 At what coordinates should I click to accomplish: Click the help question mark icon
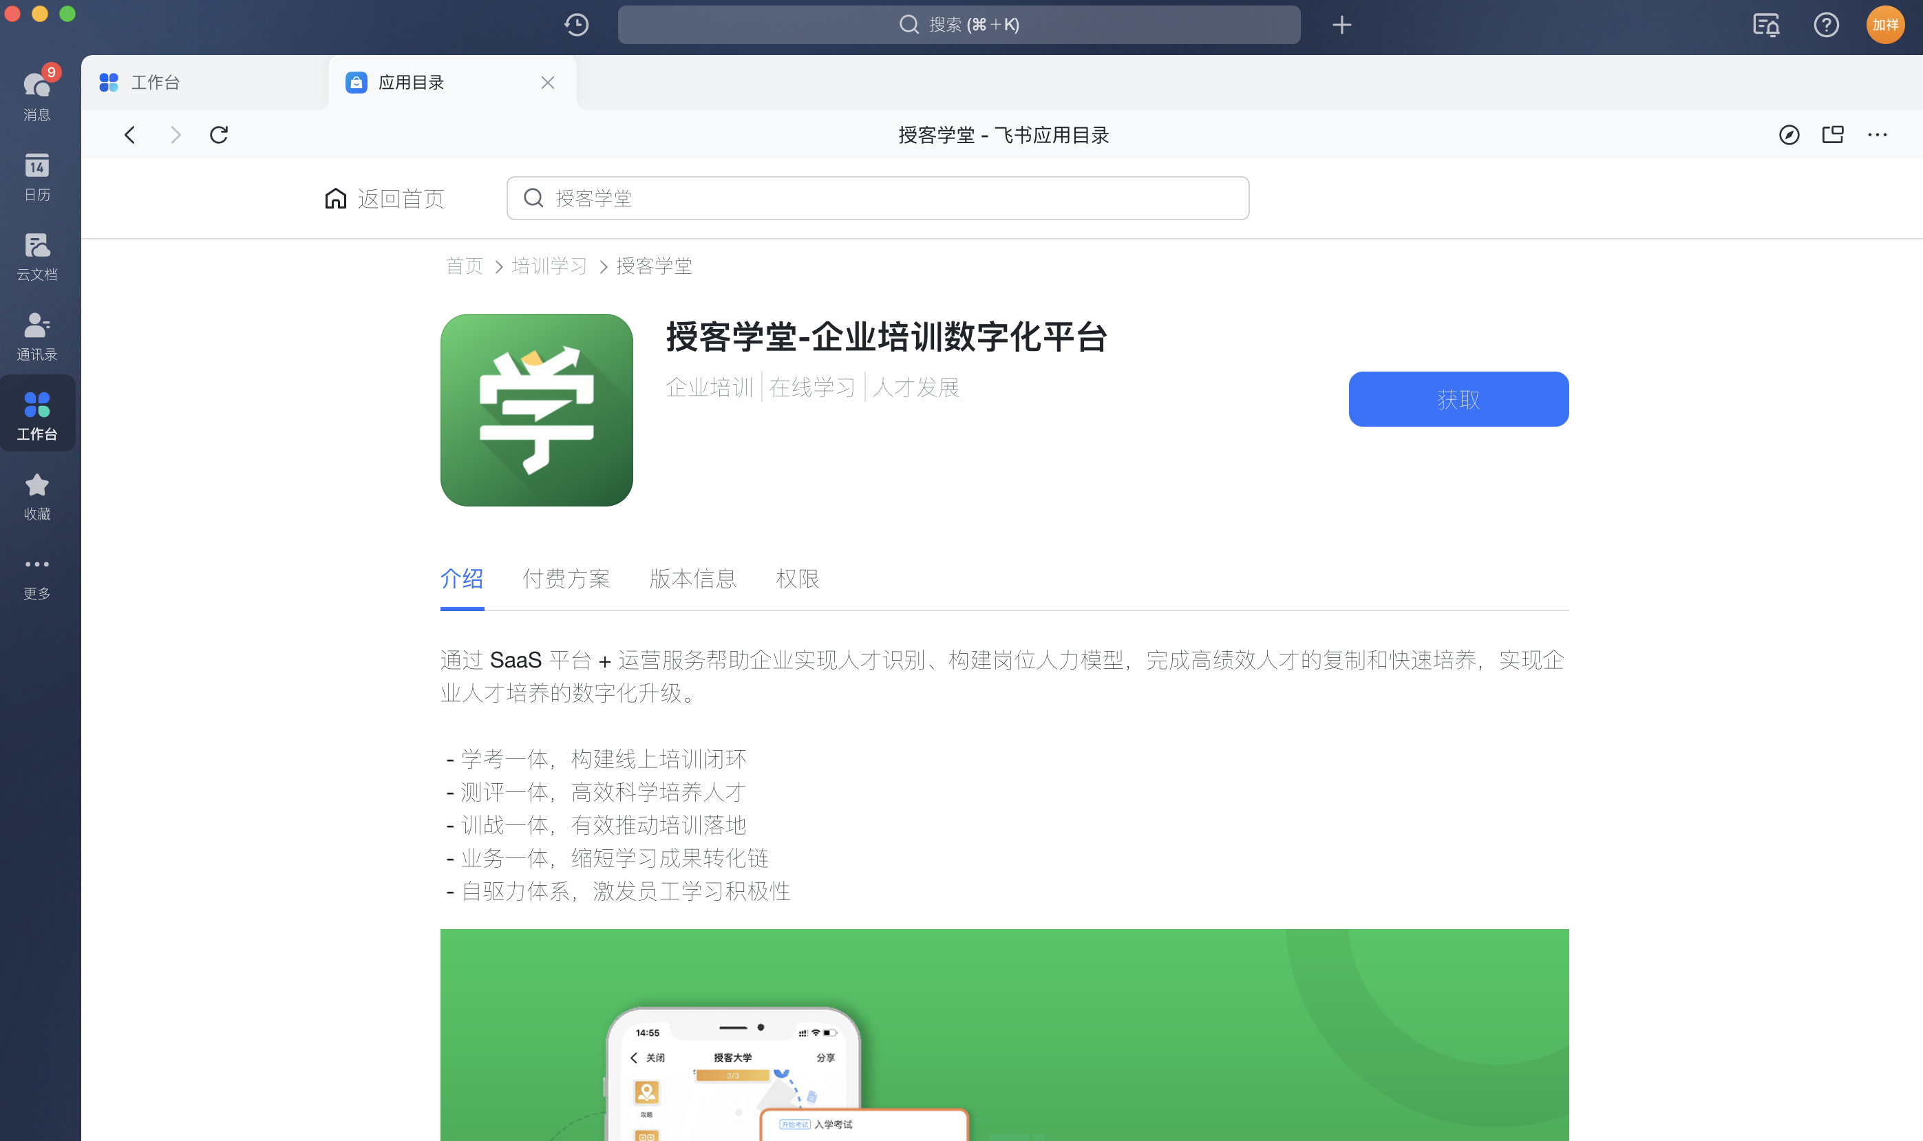coord(1825,25)
